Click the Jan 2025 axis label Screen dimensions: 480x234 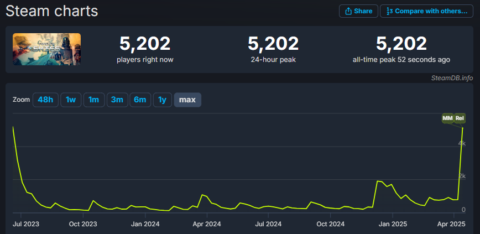coord(393,224)
